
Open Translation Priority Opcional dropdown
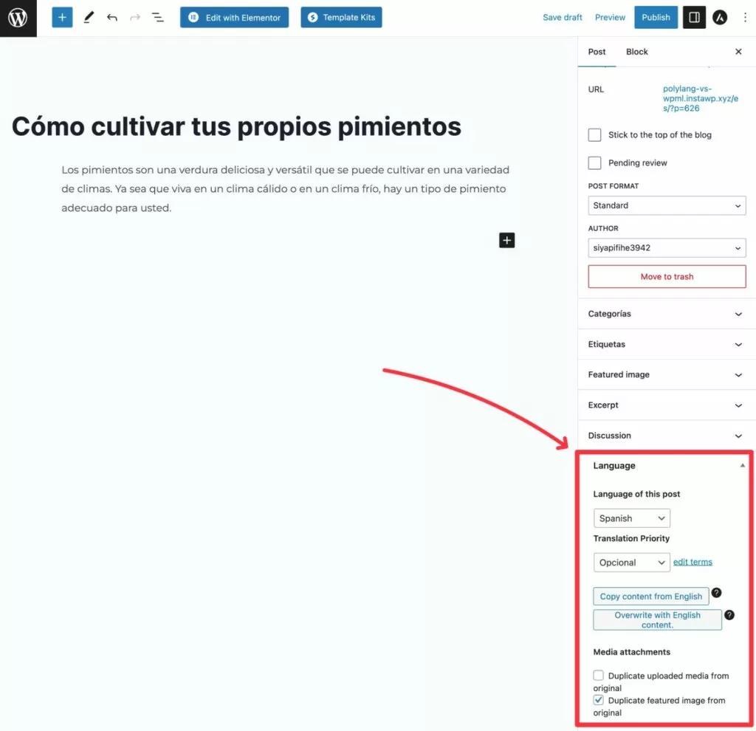click(632, 562)
